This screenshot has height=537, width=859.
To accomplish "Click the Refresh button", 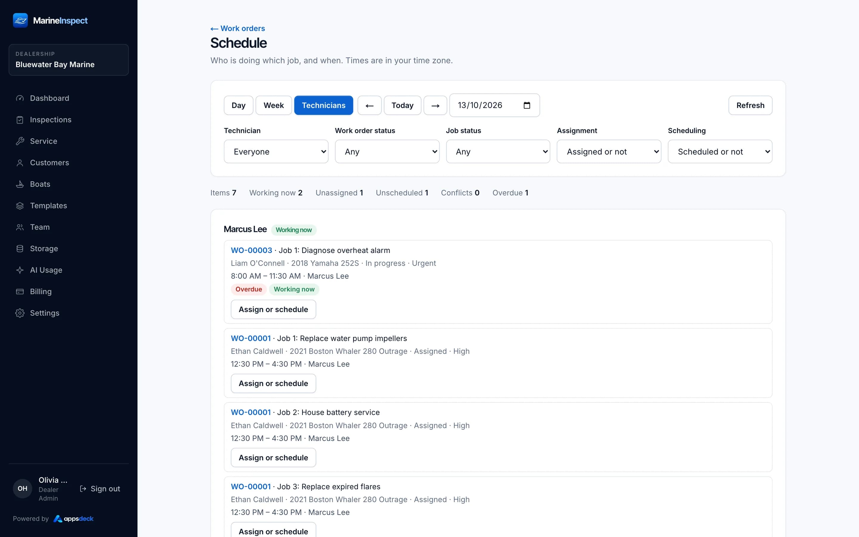I will click(750, 105).
